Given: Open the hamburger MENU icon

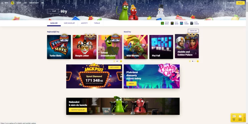Looking at the screenshot, I should click(x=2, y=3).
